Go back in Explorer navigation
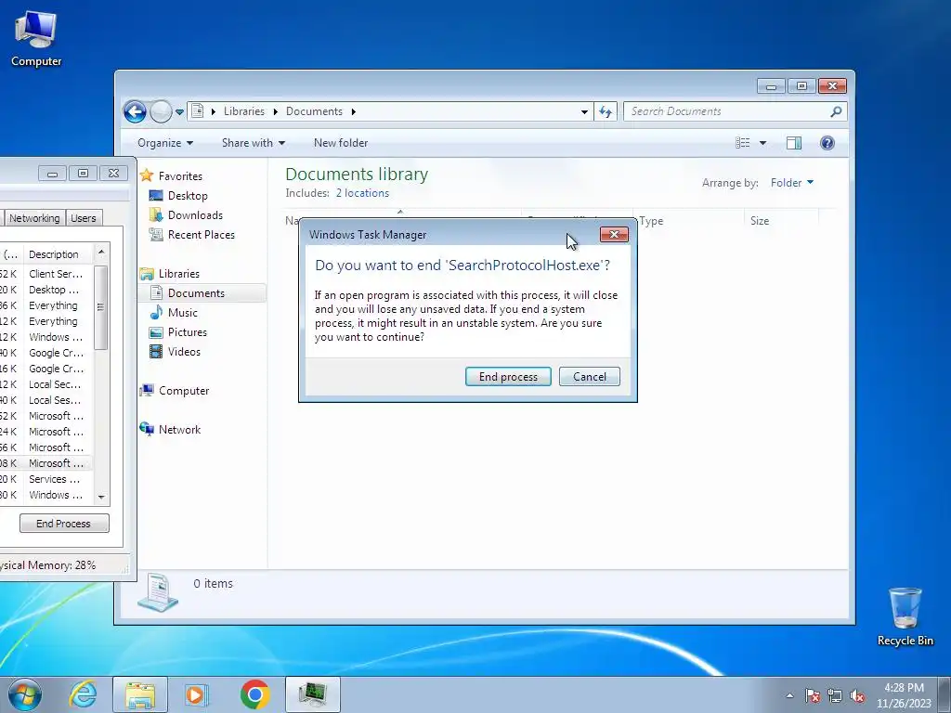The width and height of the screenshot is (951, 713). (x=135, y=111)
